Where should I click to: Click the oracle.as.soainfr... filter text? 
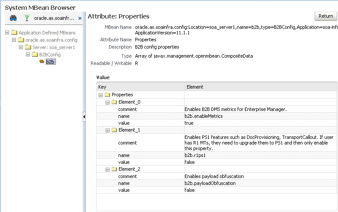(x=54, y=18)
